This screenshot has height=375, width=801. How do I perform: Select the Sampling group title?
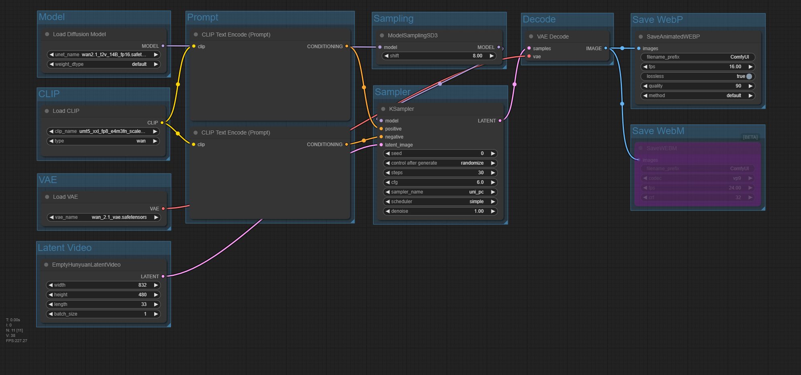393,18
